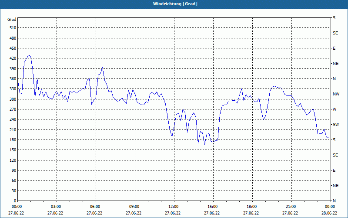Click the N compass label on the 360 gridline
The image size is (348, 218).
[x=334, y=79]
